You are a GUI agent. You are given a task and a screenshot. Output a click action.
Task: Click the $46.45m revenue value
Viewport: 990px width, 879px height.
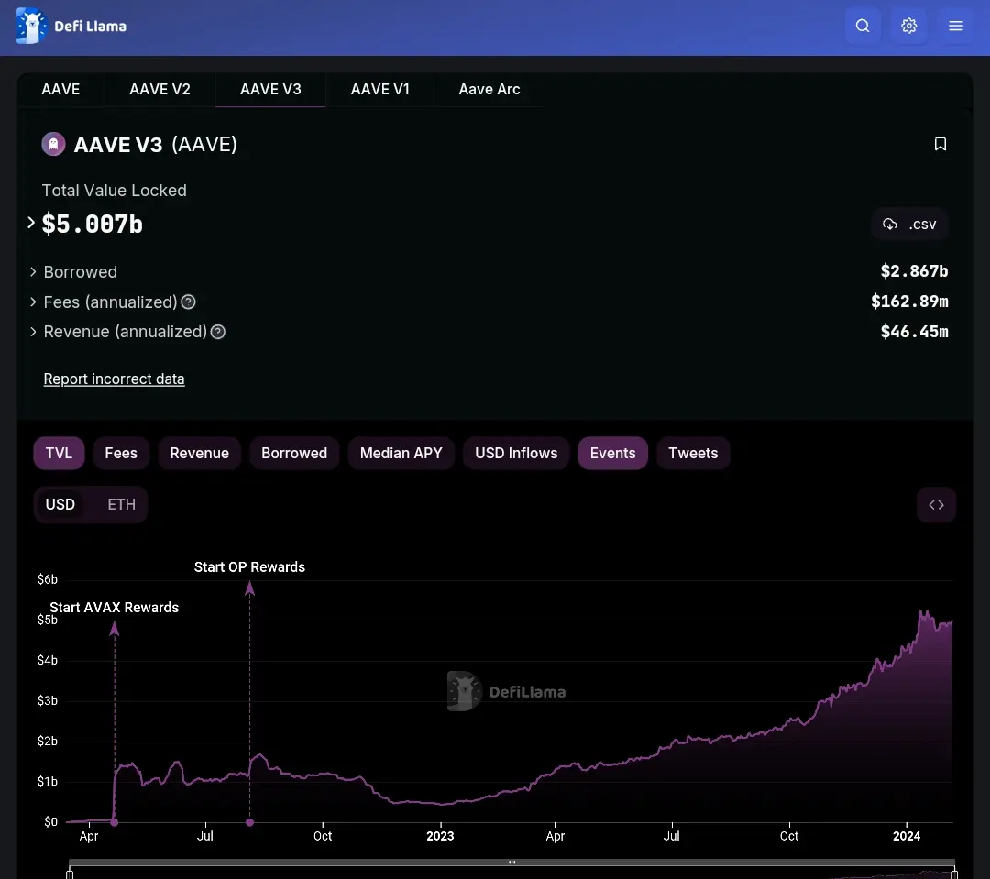[x=914, y=332]
